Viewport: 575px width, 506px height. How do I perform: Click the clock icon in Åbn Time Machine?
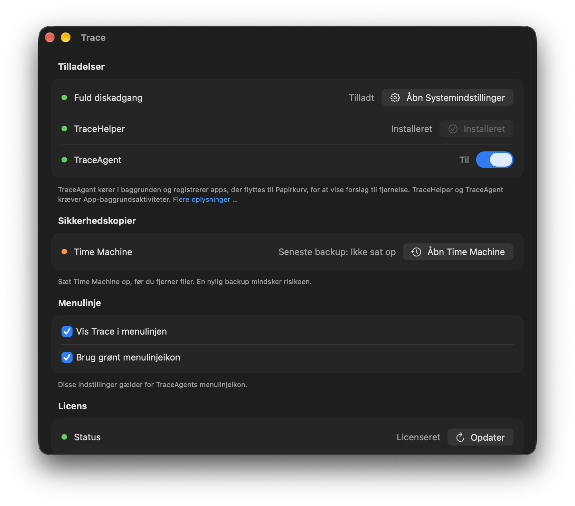tap(416, 252)
